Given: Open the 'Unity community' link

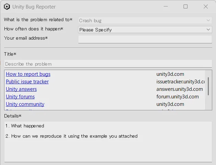Looking at the screenshot, I should (x=25, y=104).
